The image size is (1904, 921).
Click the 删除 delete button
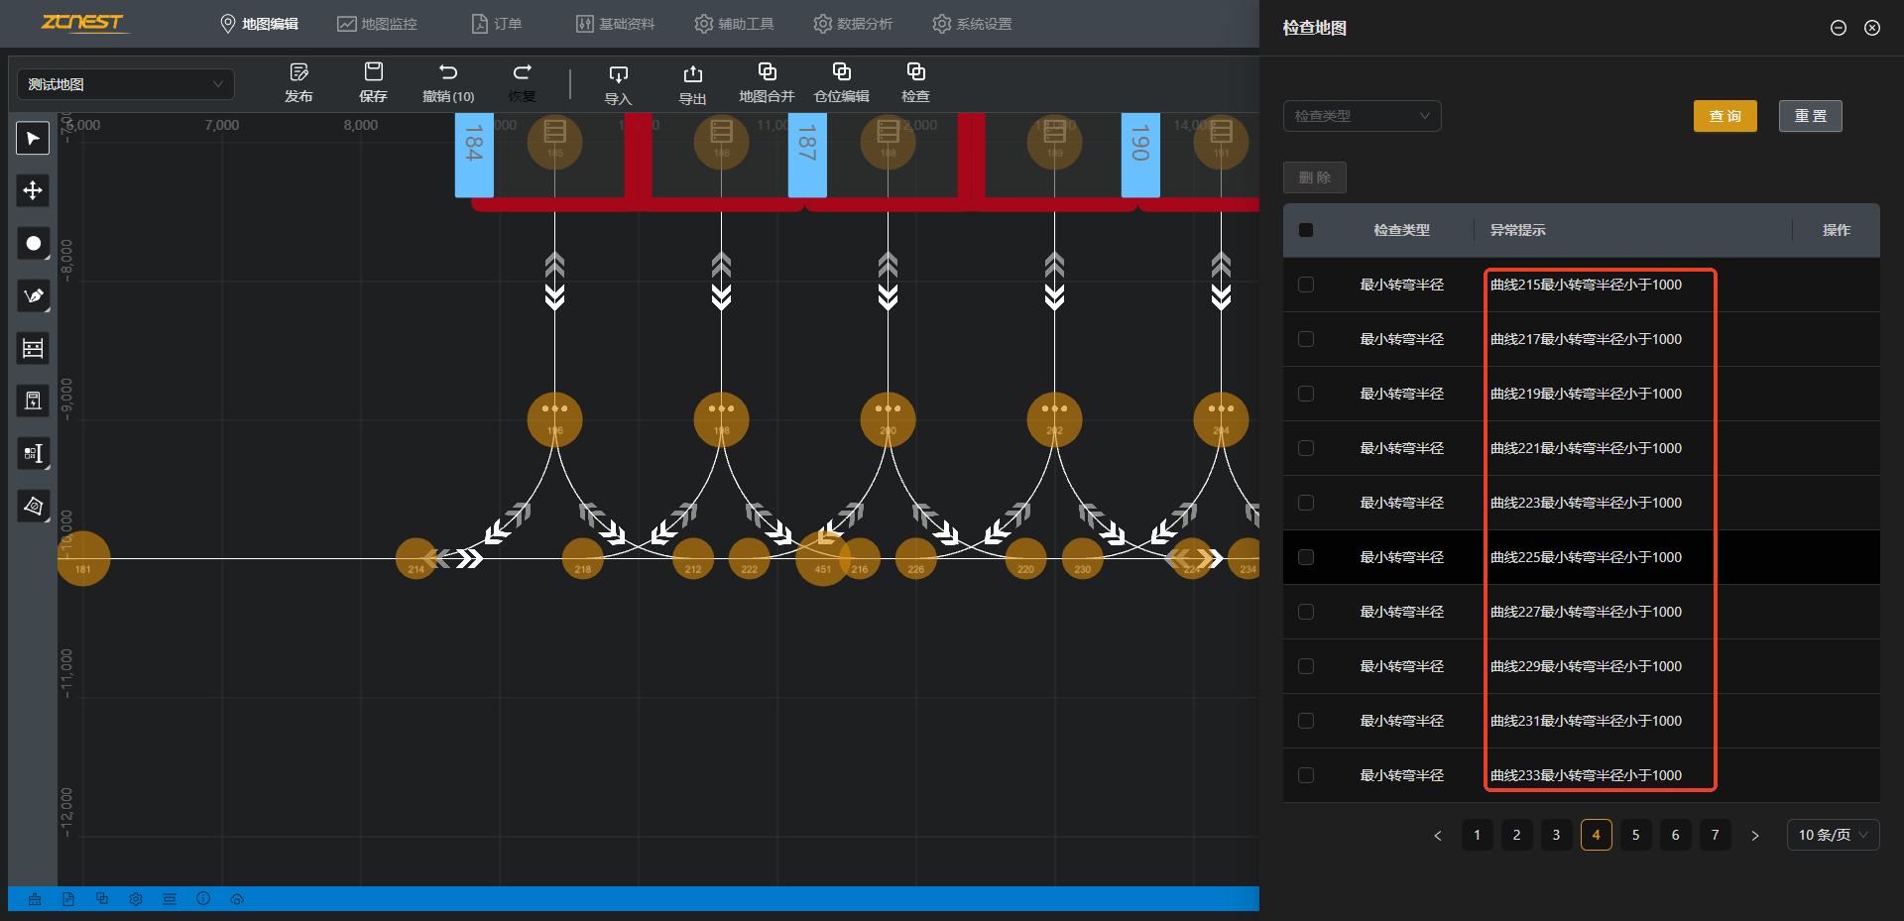1315,177
